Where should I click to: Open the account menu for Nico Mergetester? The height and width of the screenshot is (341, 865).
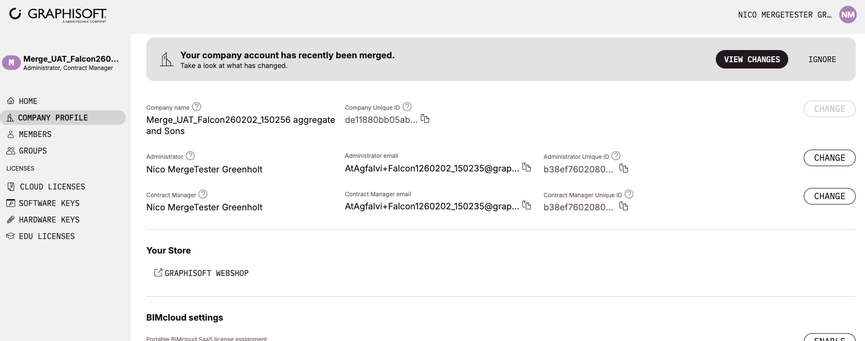784,15
